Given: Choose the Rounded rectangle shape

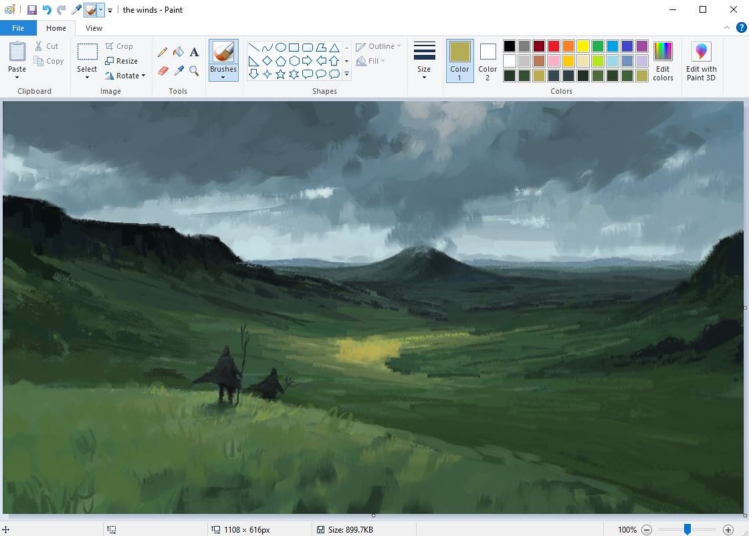Looking at the screenshot, I should coord(308,48).
